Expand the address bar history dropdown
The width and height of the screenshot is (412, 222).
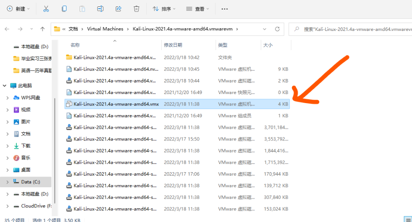click(264, 29)
